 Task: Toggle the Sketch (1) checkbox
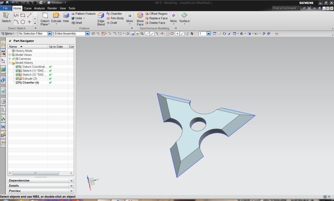coord(17,71)
